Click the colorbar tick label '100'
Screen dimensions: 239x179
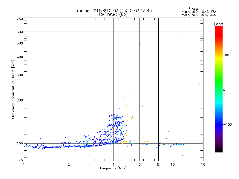pyautogui.click(x=226, y=55)
